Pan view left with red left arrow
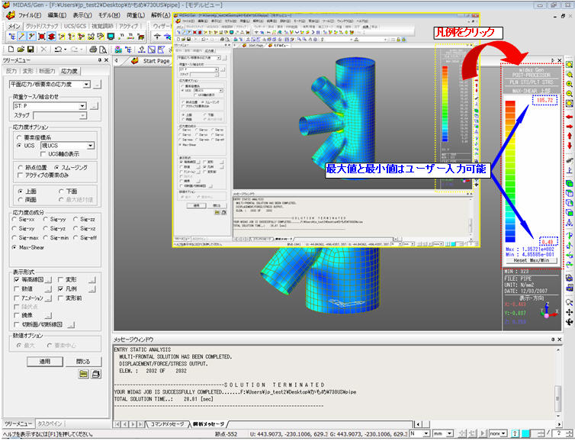Image resolution: width=575 pixels, height=441 pixels. point(569,117)
